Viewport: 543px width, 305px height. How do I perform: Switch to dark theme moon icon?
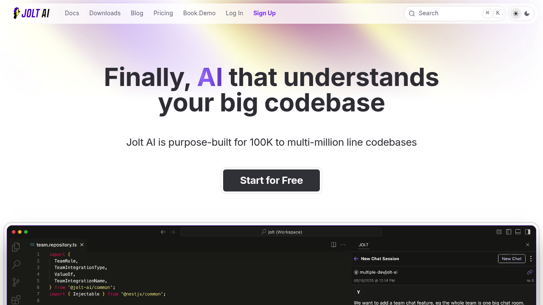pos(527,14)
